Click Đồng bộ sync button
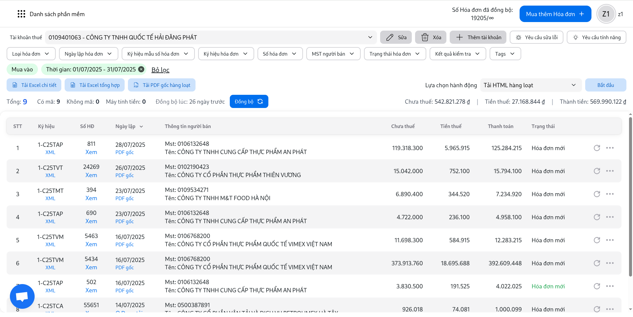Screen dimensions: 633x317 coord(249,101)
